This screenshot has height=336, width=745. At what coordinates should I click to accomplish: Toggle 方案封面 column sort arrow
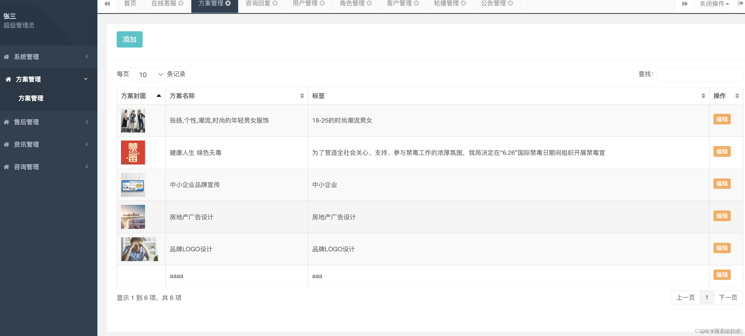click(x=159, y=96)
